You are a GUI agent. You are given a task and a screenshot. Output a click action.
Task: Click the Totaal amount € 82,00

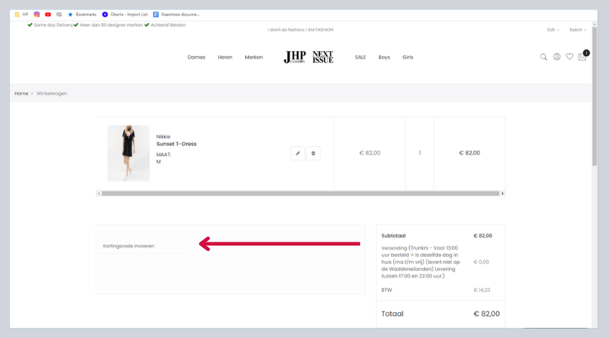point(486,314)
